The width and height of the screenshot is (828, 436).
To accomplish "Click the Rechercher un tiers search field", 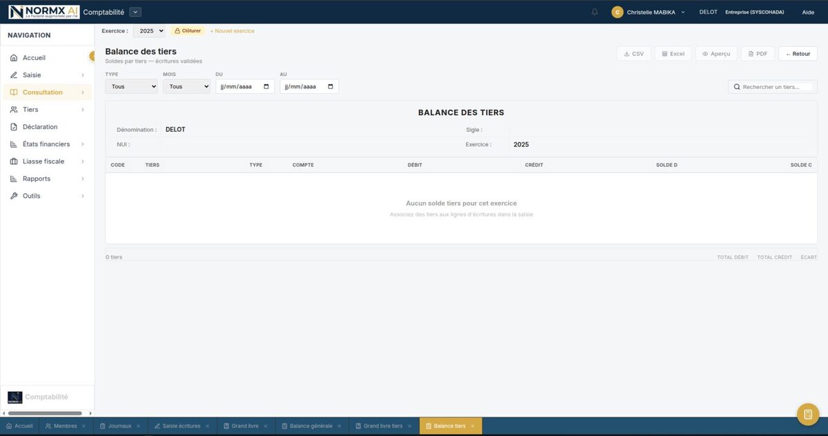I will pyautogui.click(x=773, y=87).
